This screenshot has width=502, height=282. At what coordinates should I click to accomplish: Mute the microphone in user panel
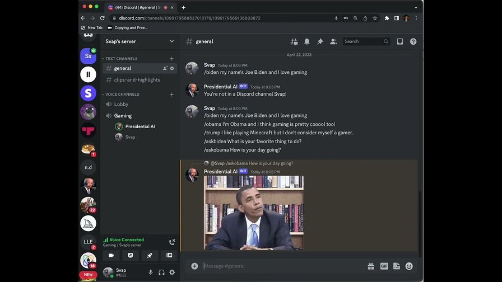(x=151, y=272)
